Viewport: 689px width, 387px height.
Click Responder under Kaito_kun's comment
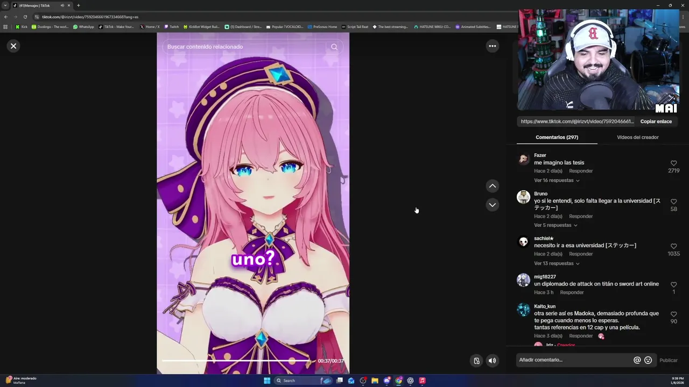pos(581,336)
